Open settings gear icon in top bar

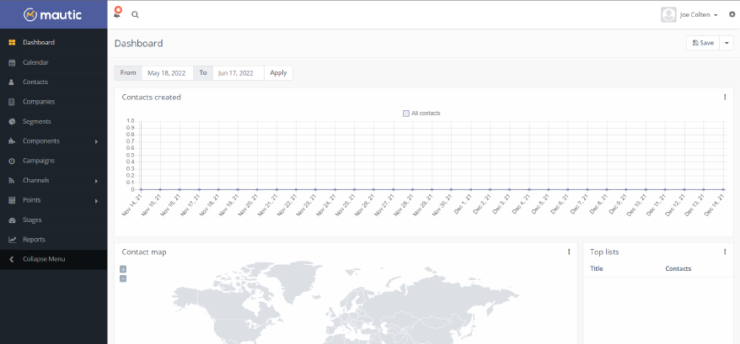click(x=732, y=14)
